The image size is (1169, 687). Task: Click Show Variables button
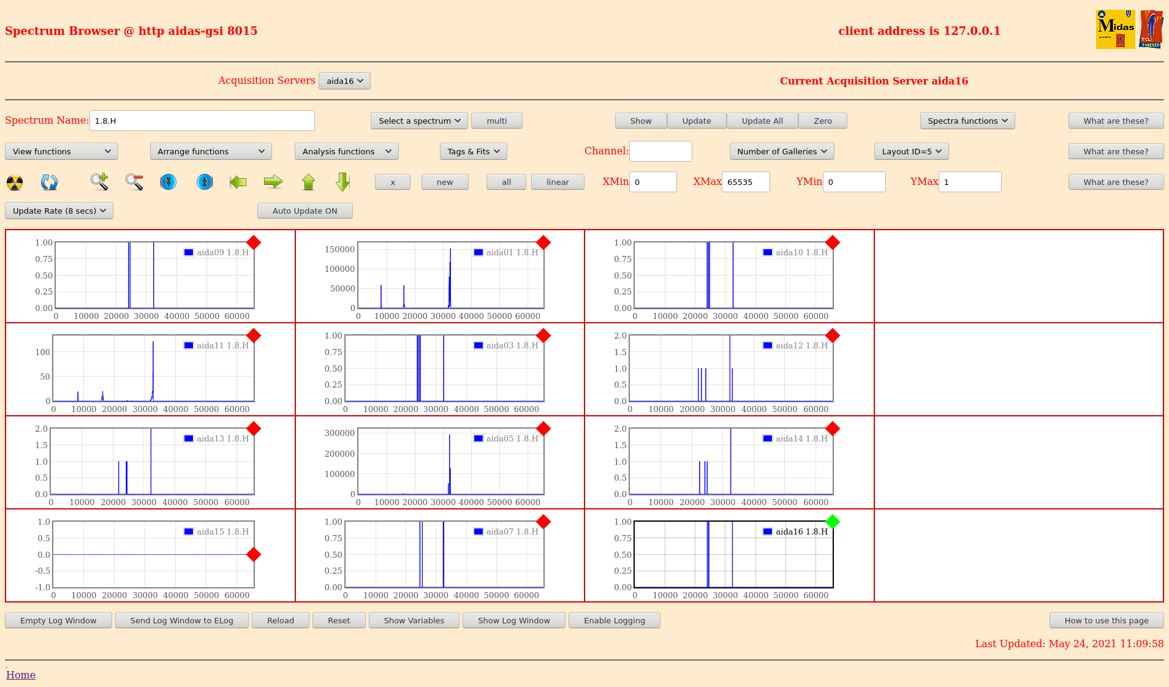[414, 620]
